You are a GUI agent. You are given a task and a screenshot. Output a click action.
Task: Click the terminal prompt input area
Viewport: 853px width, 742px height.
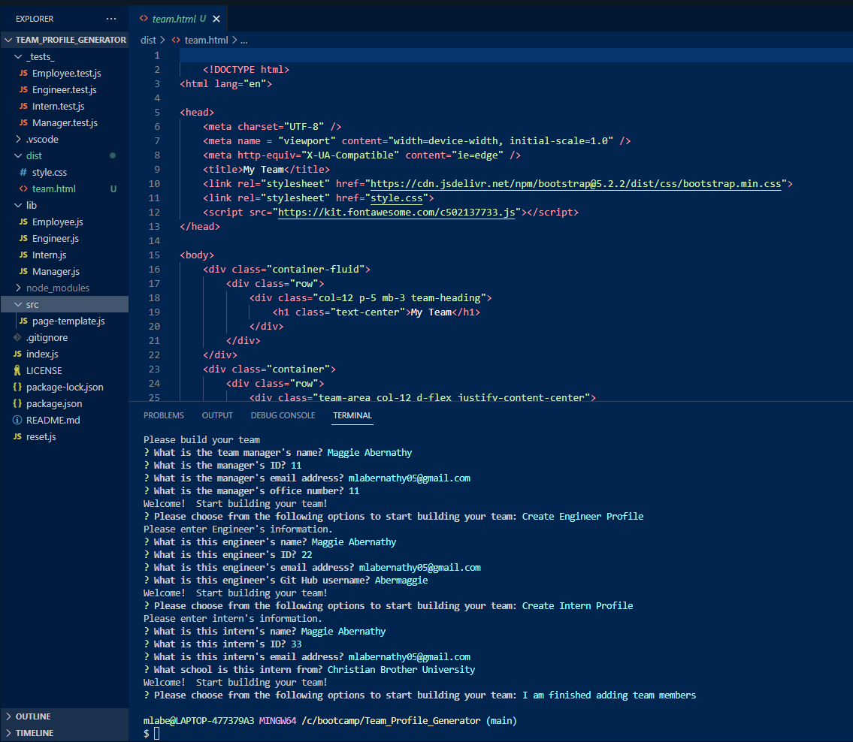(x=158, y=732)
